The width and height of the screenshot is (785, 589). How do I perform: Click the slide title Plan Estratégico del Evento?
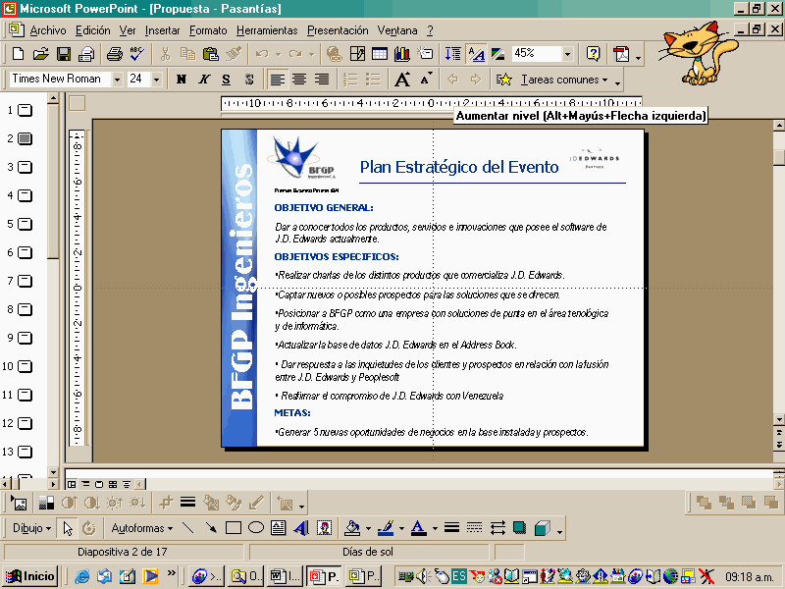[x=459, y=167]
